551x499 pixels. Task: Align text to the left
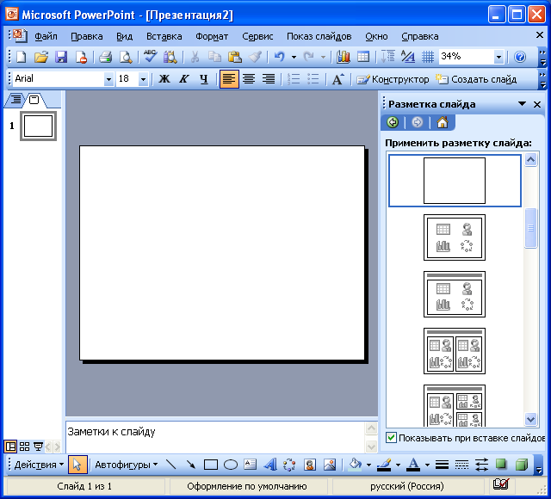(229, 79)
